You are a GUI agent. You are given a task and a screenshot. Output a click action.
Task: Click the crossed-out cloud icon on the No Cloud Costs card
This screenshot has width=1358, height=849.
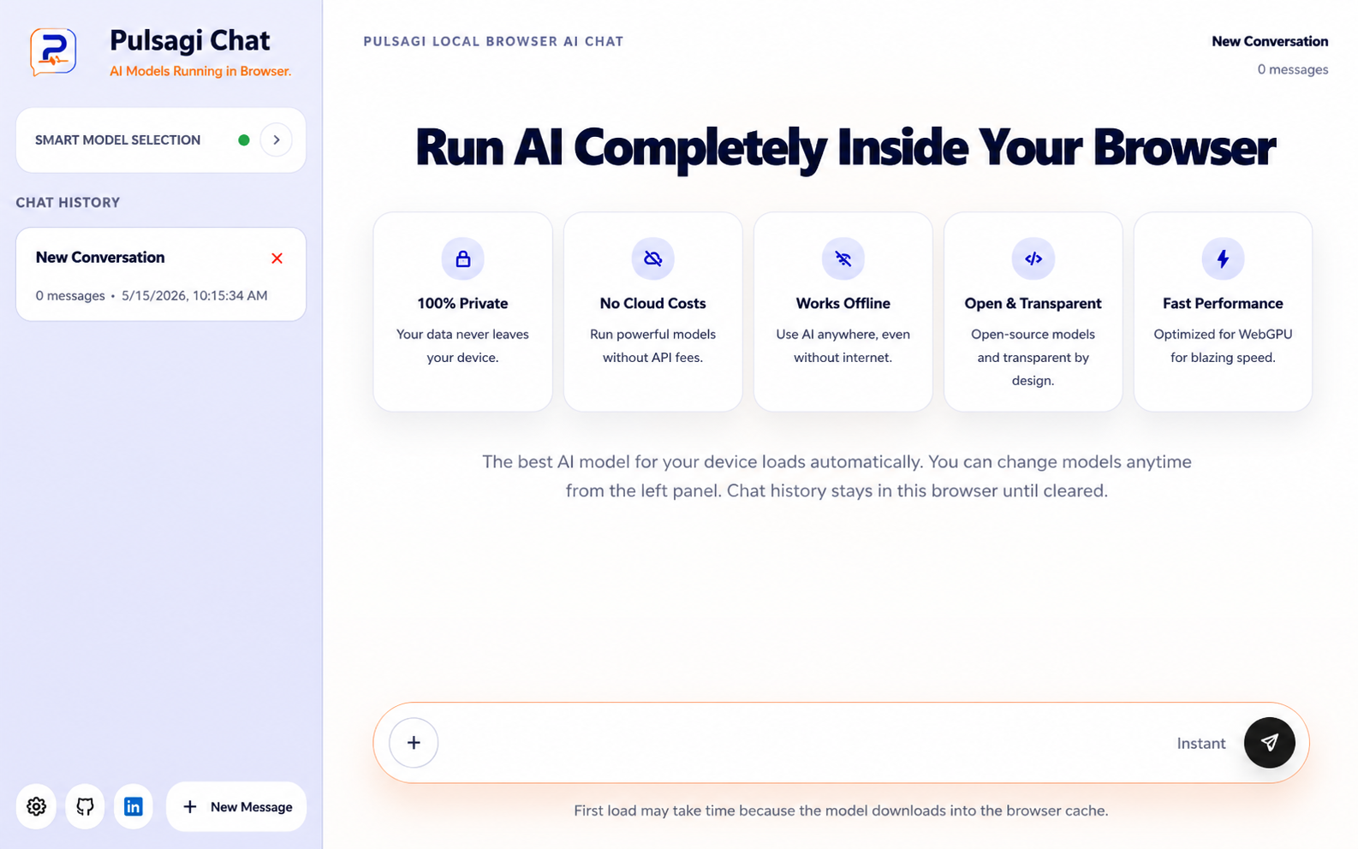tap(652, 258)
